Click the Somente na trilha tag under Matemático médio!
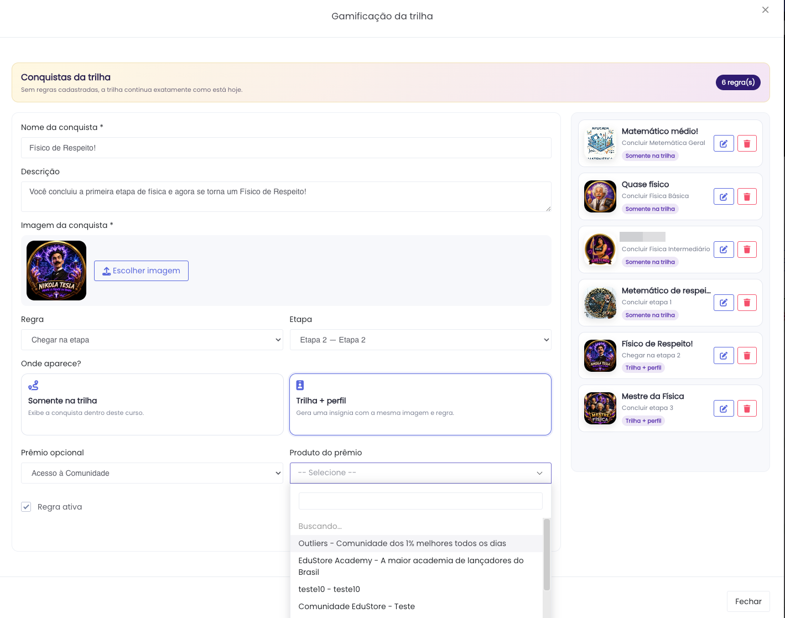 650,156
